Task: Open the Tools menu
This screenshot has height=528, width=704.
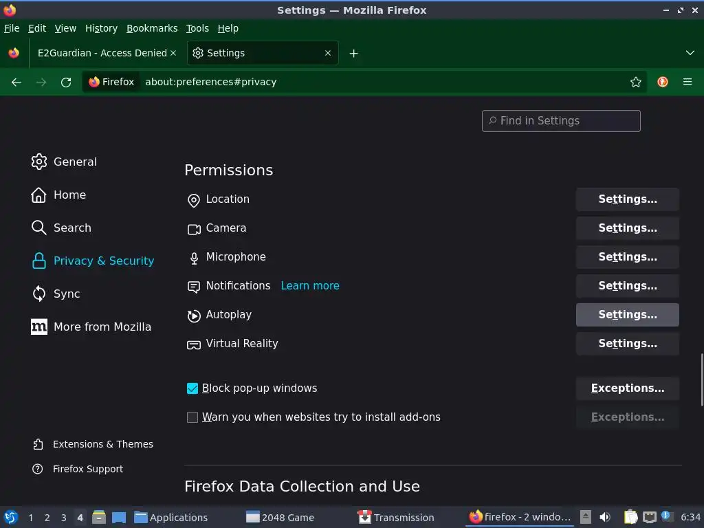Action: (x=197, y=28)
